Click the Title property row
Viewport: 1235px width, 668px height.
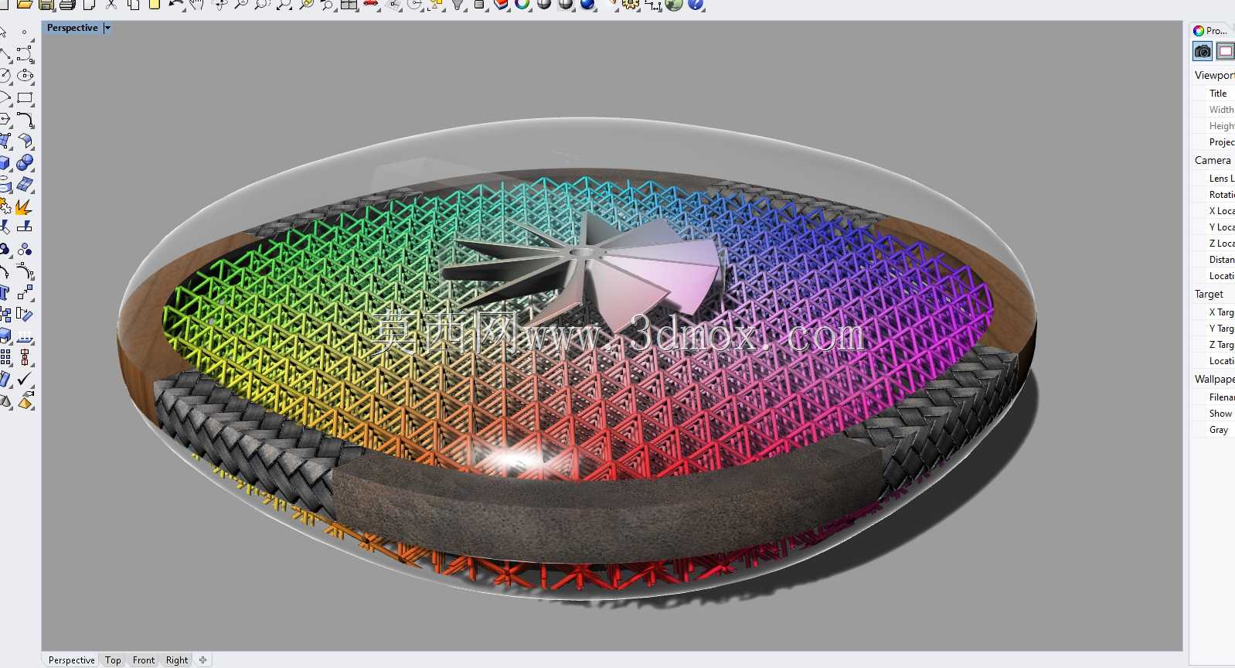pyautogui.click(x=1213, y=93)
